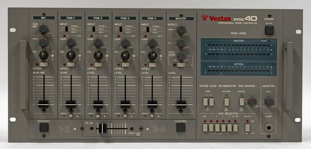Click the PHONES headphone jack
311x149 pixels.
(269, 128)
